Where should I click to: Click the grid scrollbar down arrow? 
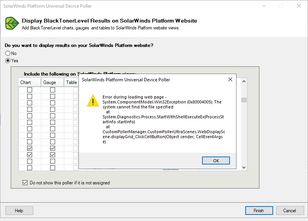(x=244, y=167)
